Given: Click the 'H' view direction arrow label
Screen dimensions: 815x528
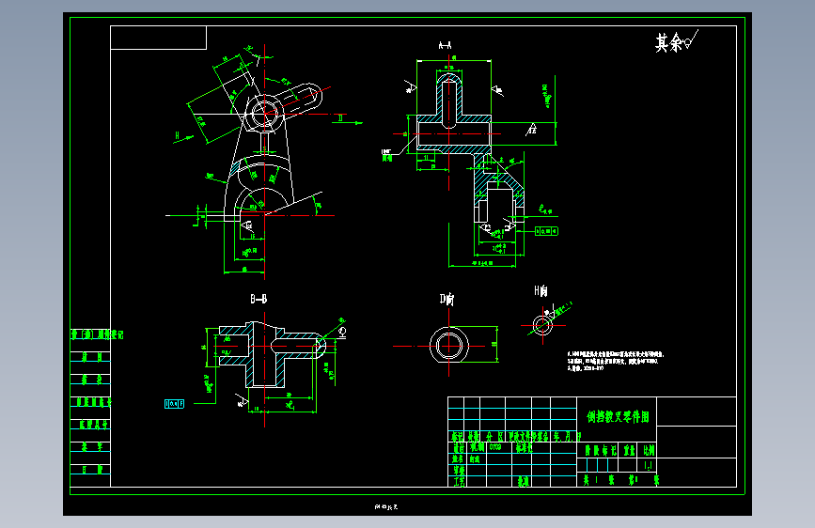Looking at the screenshot, I should (x=178, y=135).
